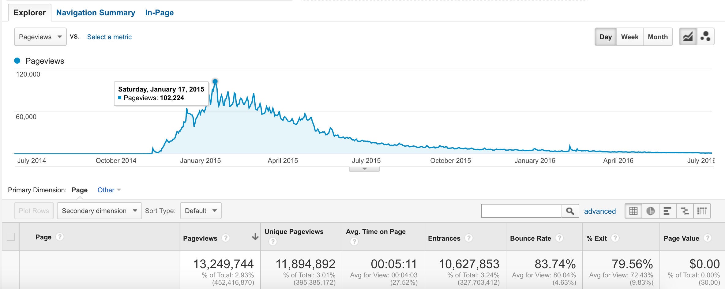This screenshot has width=725, height=289.
Task: Open the Sort Type Default dropdown
Action: click(201, 211)
